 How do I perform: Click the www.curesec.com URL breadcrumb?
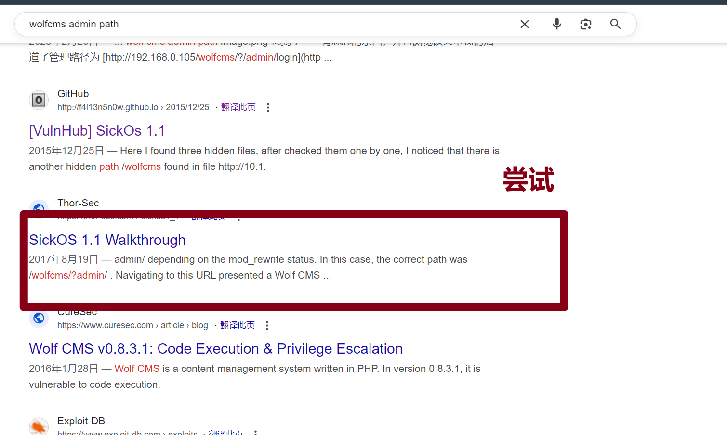click(x=105, y=325)
